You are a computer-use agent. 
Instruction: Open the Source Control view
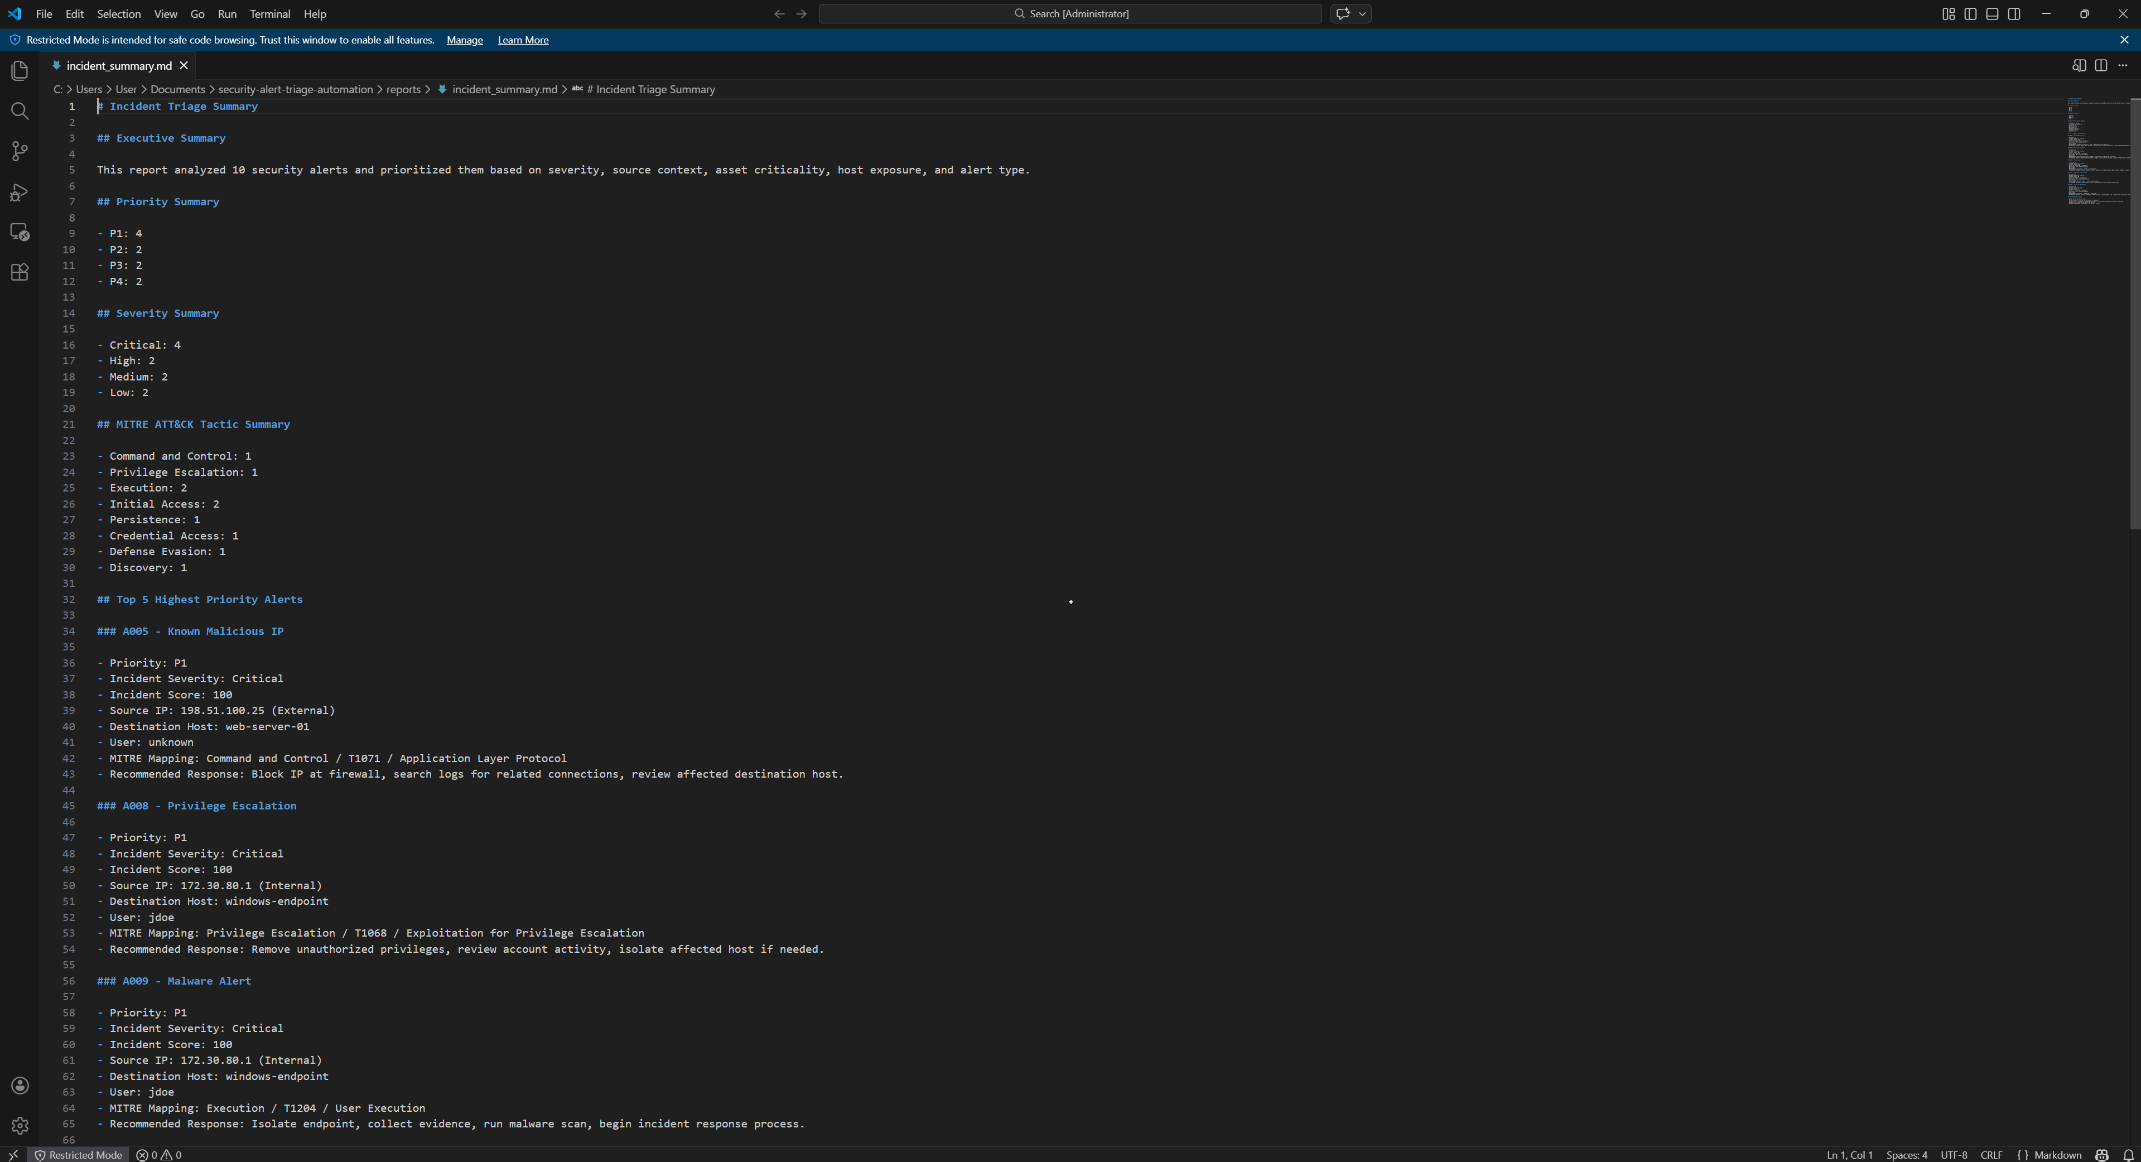click(x=20, y=151)
